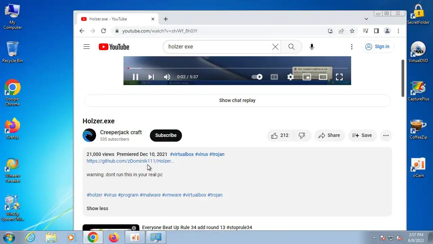The height and width of the screenshot is (244, 433).
Task: Open the #vmware hashtag
Action: (172, 195)
